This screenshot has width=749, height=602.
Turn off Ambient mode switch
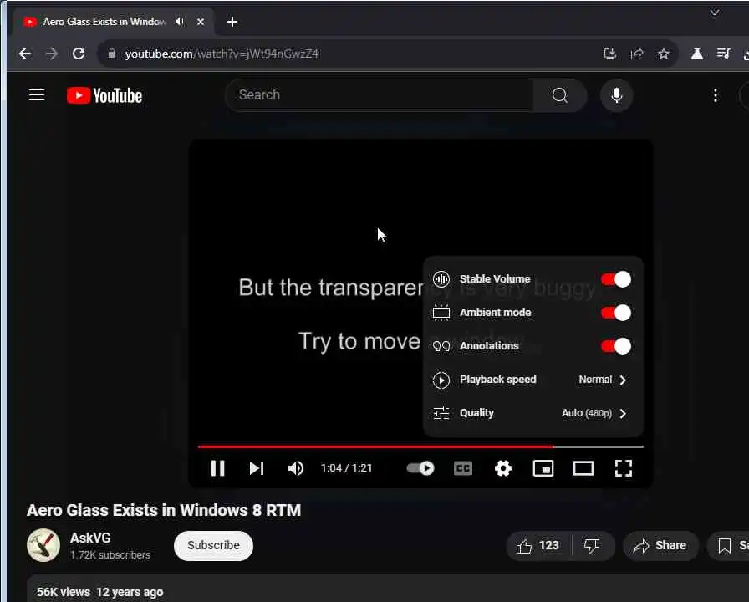[x=616, y=313]
